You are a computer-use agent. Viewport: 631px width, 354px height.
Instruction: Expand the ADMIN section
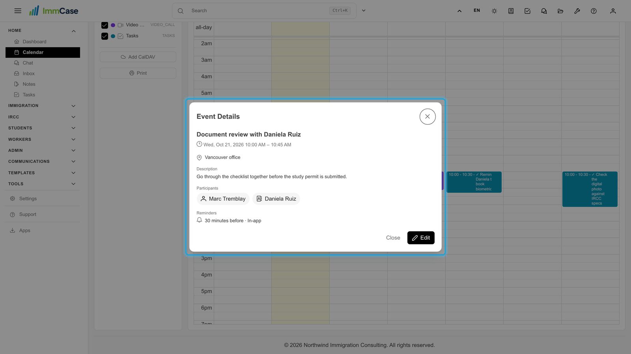(43, 151)
